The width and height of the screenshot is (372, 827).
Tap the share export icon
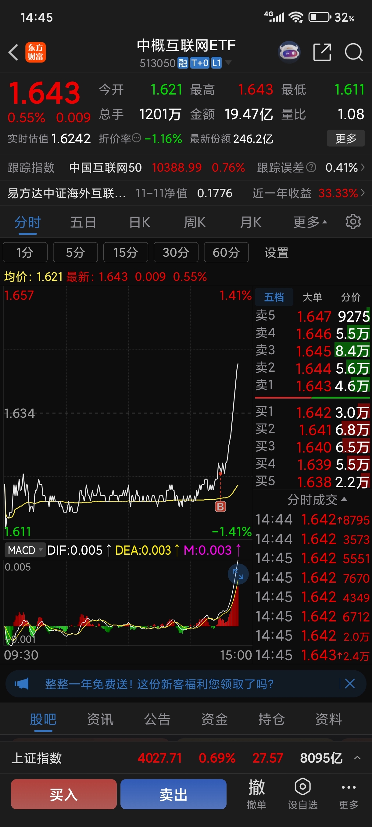point(322,52)
